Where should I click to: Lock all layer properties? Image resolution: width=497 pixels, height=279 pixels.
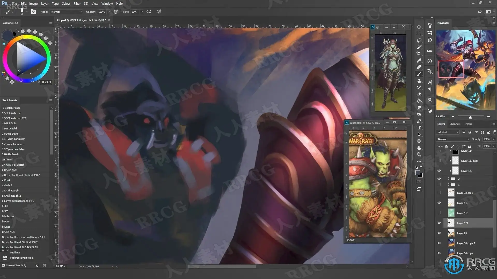click(x=469, y=146)
